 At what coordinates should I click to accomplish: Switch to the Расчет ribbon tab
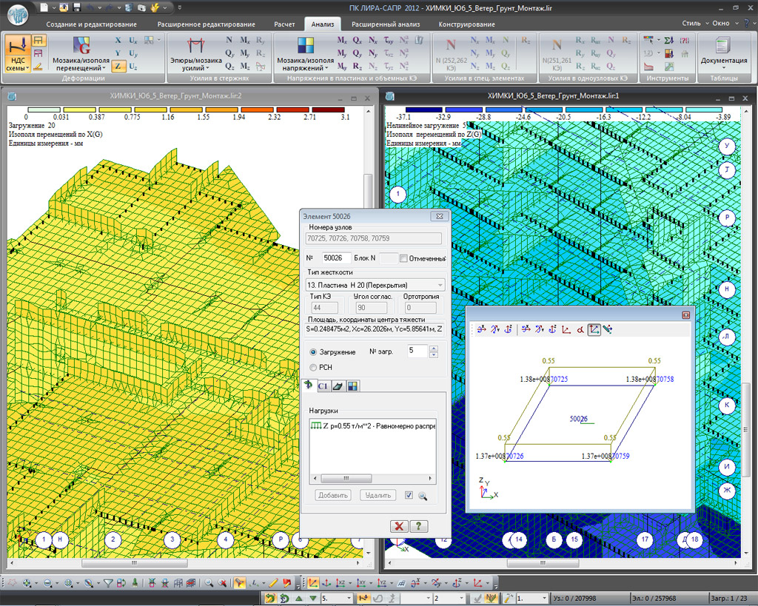(284, 24)
